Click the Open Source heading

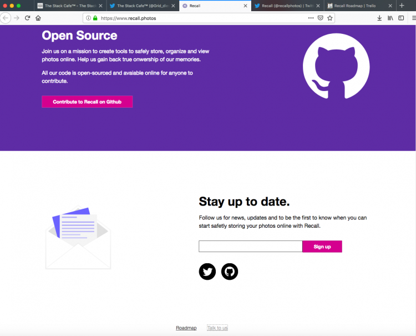point(79,36)
